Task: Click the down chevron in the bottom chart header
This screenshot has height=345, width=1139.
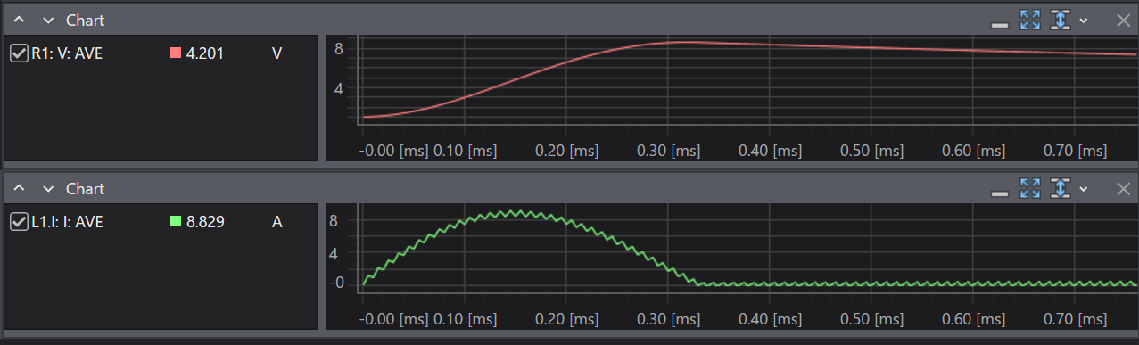Action: pos(48,188)
